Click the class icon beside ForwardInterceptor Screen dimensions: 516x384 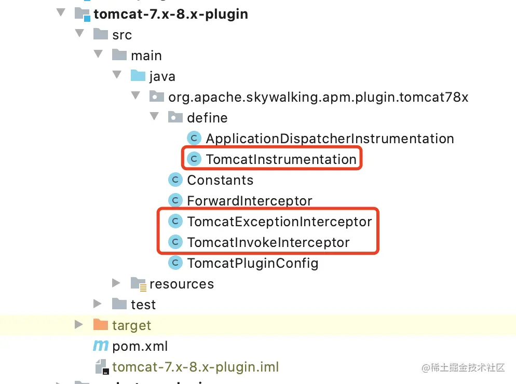coord(175,200)
